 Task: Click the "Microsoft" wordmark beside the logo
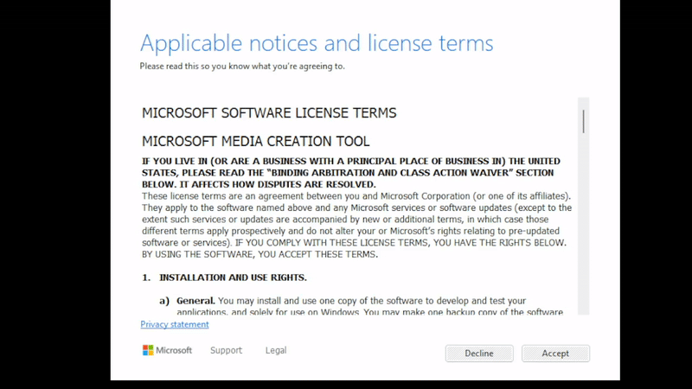(175, 350)
